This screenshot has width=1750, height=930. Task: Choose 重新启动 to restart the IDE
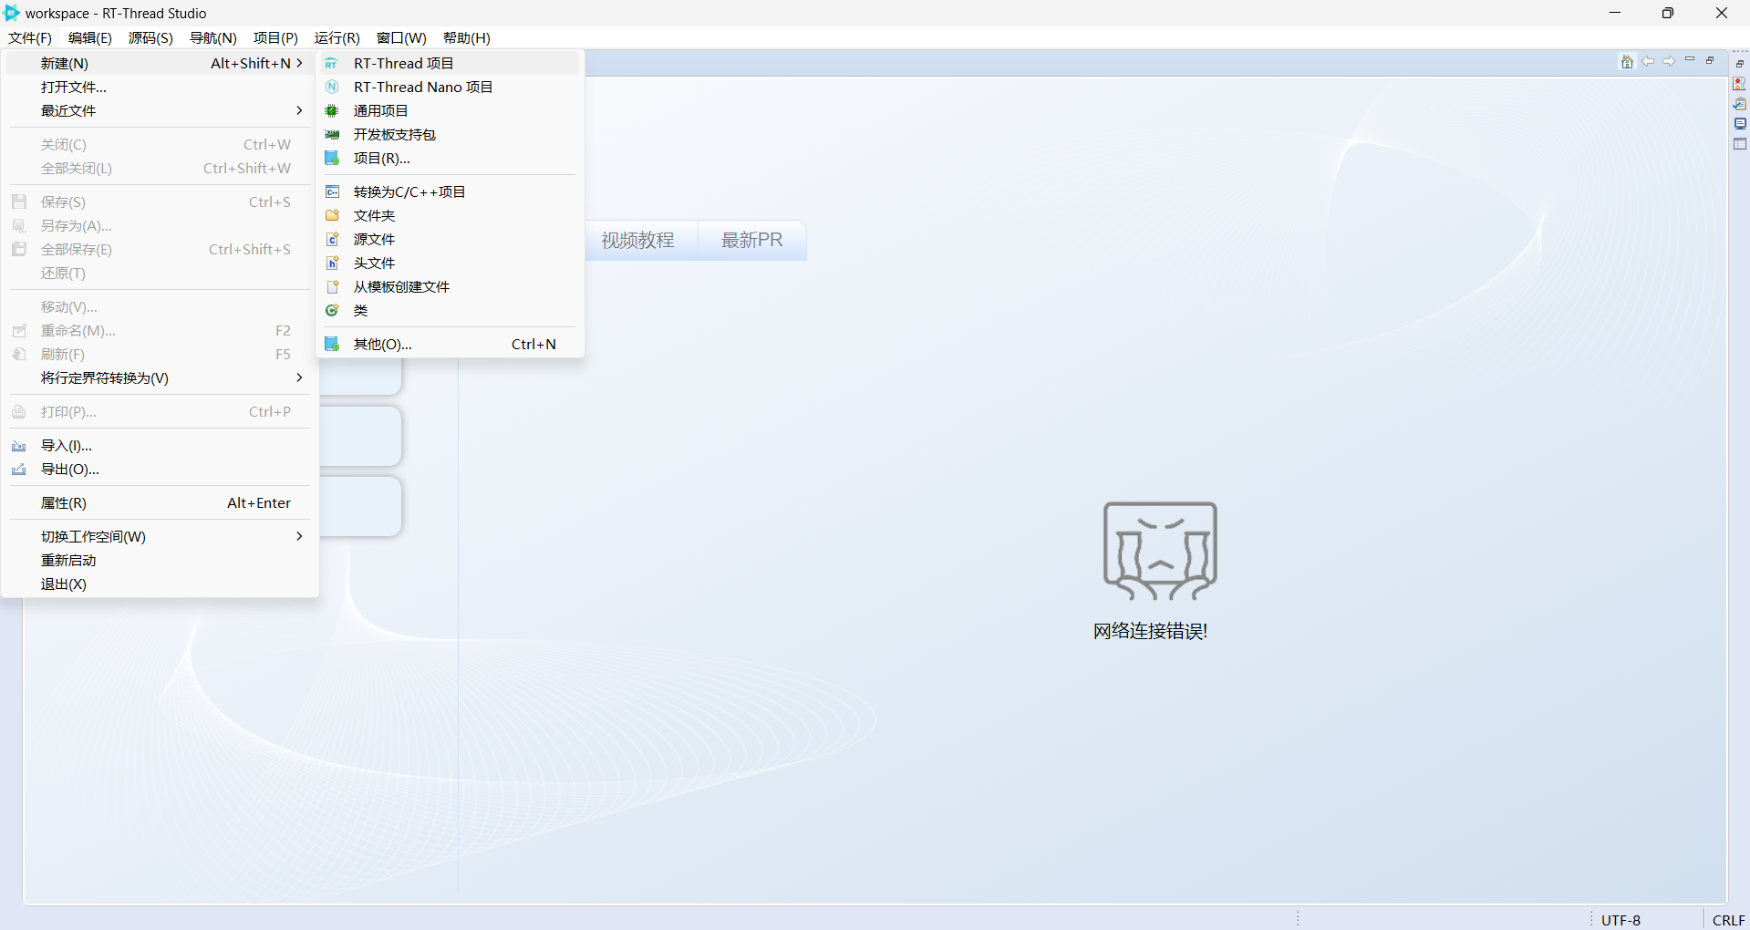pos(161,560)
